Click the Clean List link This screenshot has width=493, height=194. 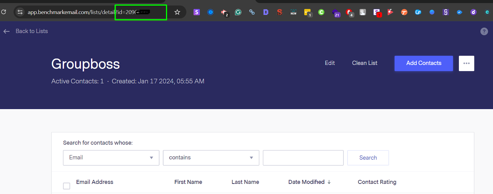[365, 63]
